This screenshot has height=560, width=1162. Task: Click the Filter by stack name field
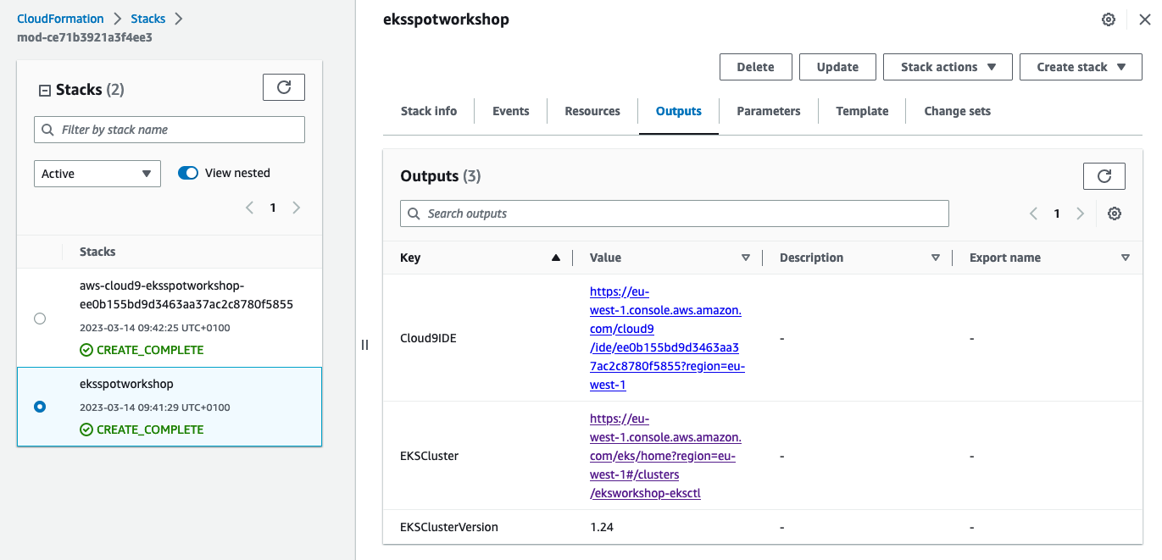click(x=170, y=130)
